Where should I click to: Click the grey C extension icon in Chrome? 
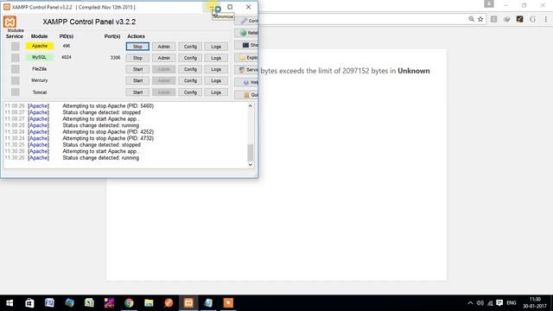pos(493,19)
